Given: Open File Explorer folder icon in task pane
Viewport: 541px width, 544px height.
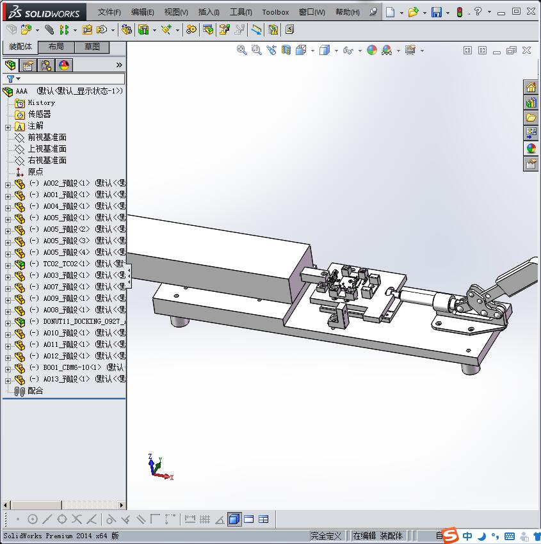Looking at the screenshot, I should (531, 118).
